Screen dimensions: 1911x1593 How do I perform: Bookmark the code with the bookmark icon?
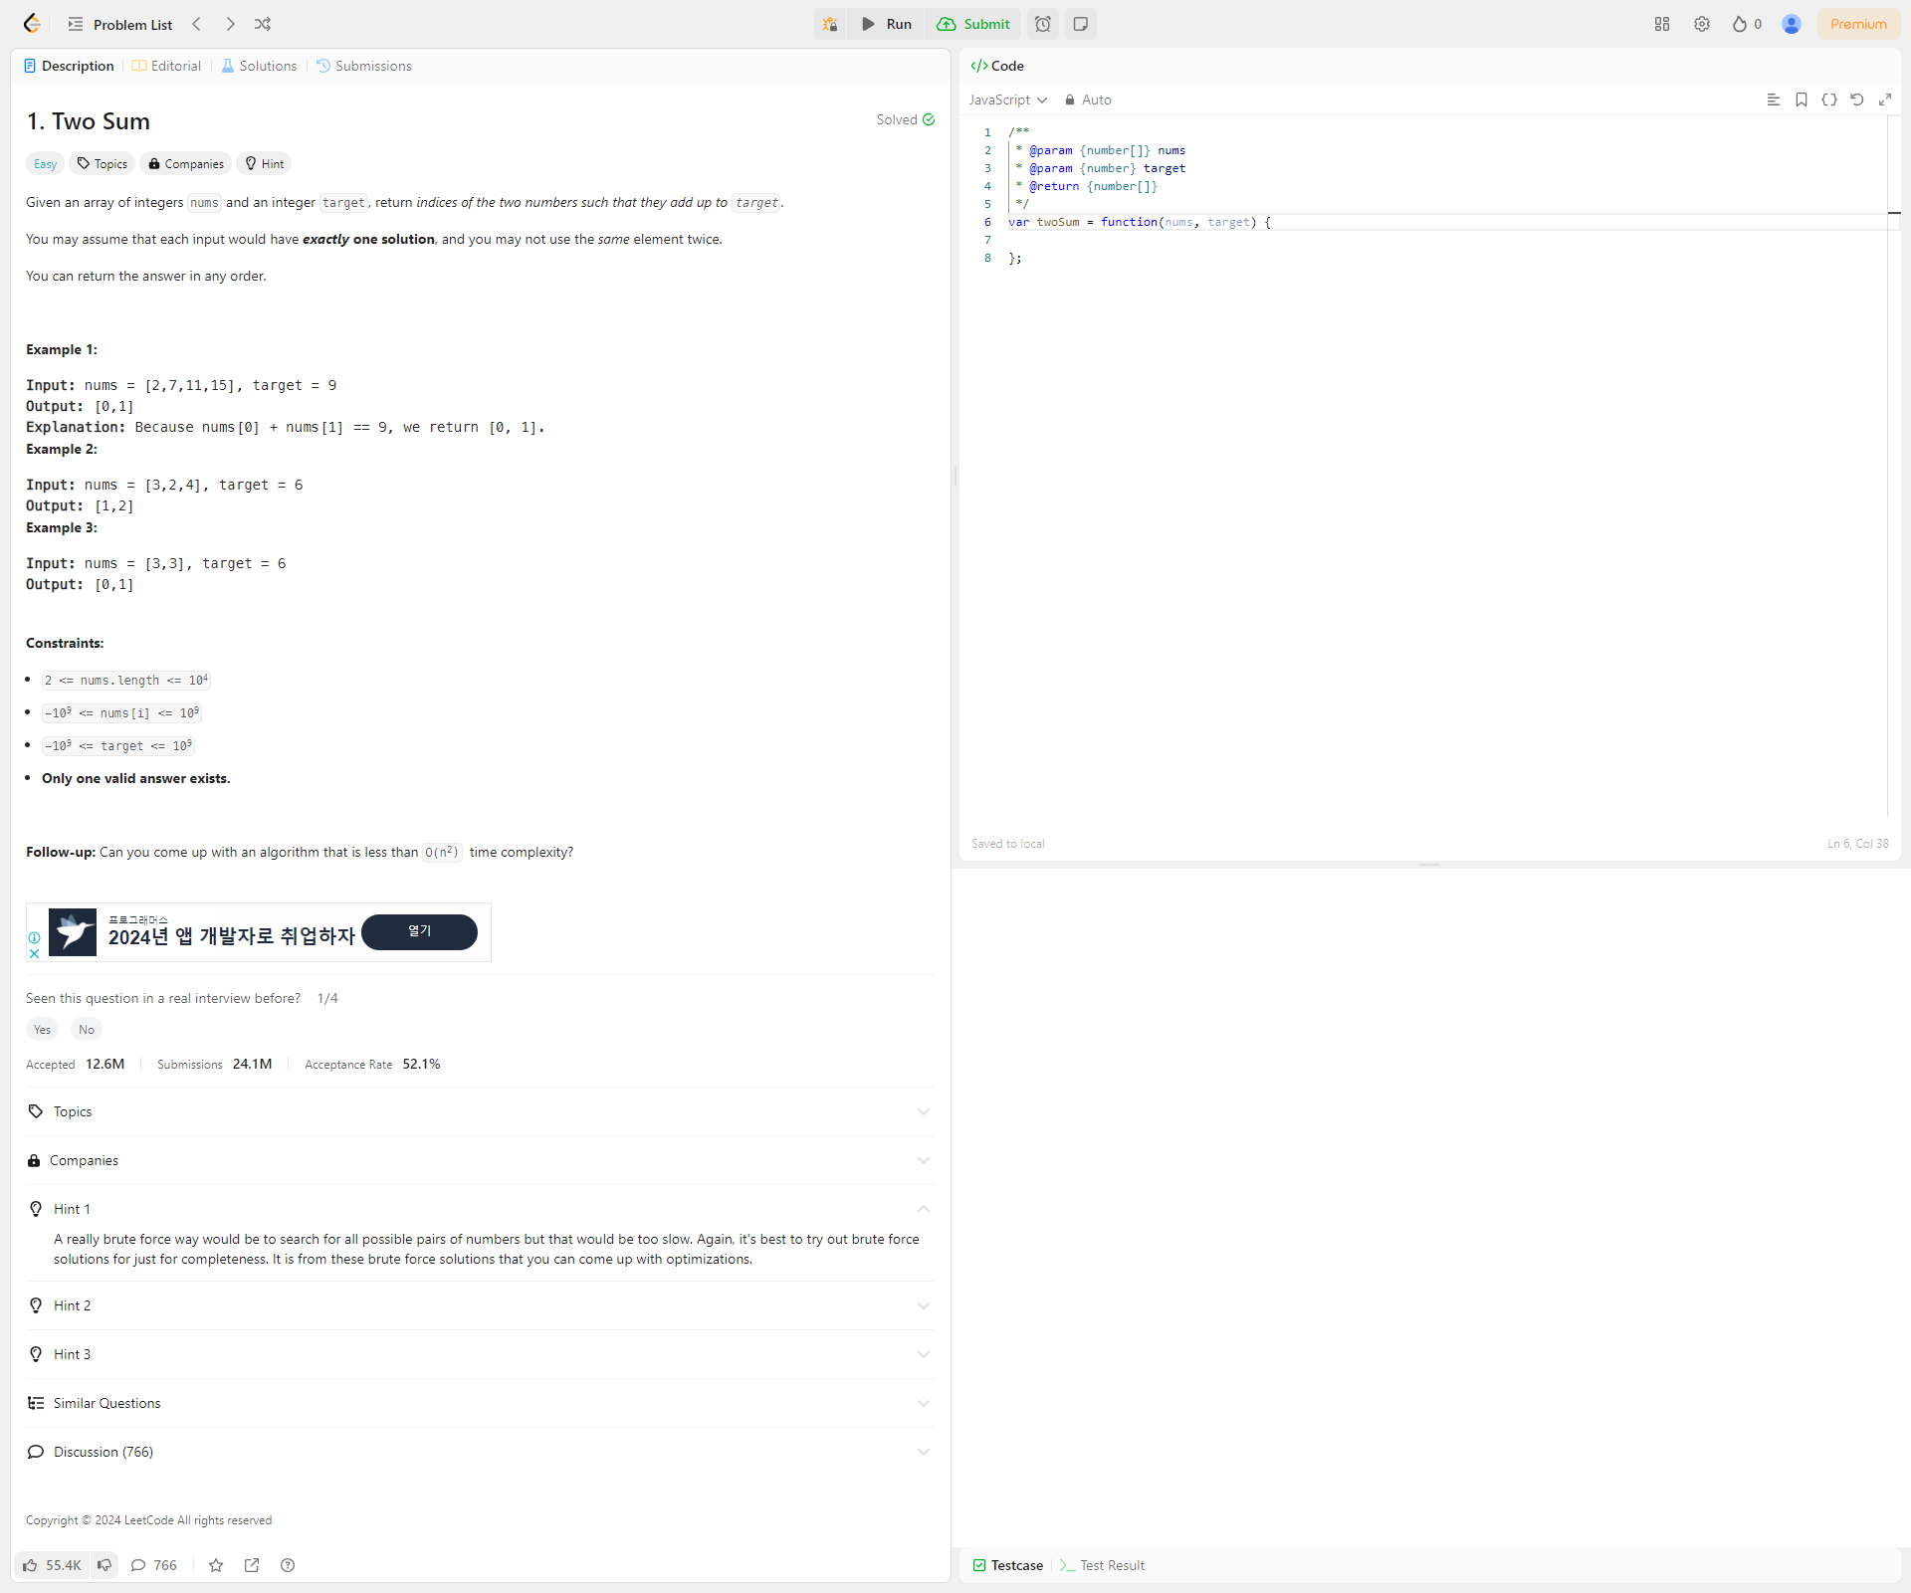tap(1801, 100)
